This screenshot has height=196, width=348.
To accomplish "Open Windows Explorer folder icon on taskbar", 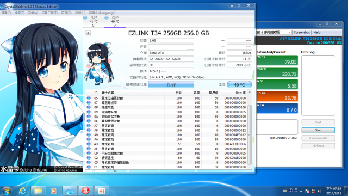I will (38, 191).
